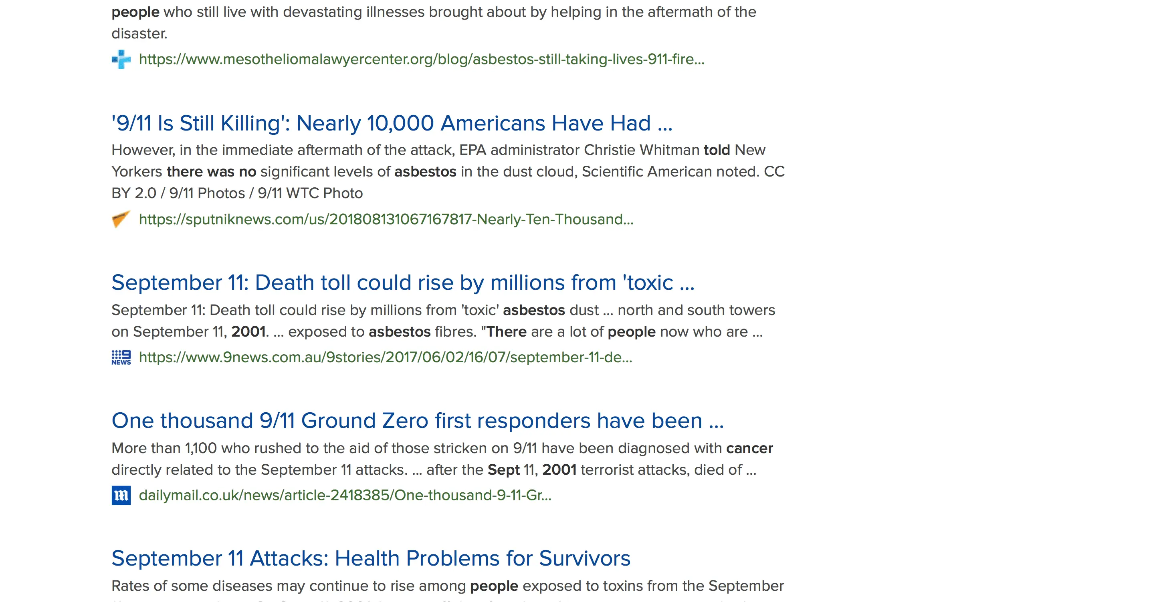Image resolution: width=1151 pixels, height=602 pixels.
Task: Click the orange Sputnik News favicon
Action: [121, 219]
